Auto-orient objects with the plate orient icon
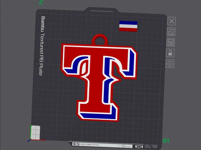The height and width of the screenshot is (150, 201). (171, 32)
